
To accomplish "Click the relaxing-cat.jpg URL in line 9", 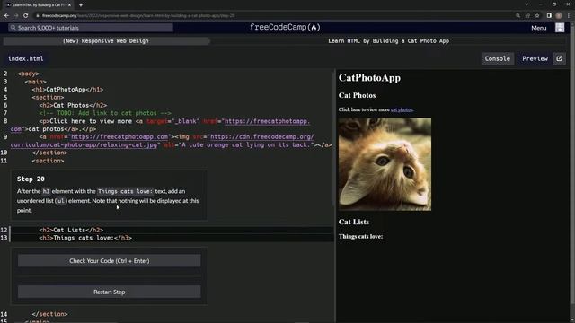I will 84,145.
